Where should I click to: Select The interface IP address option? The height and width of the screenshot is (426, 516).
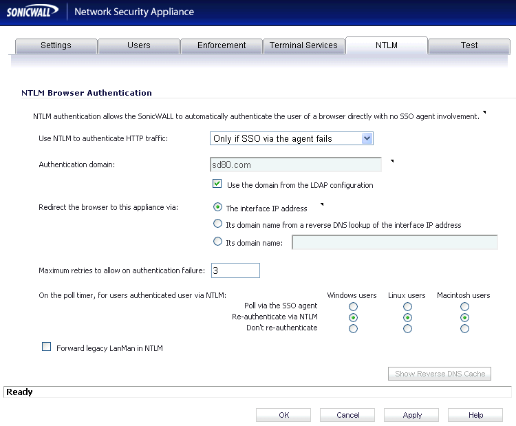click(x=218, y=207)
